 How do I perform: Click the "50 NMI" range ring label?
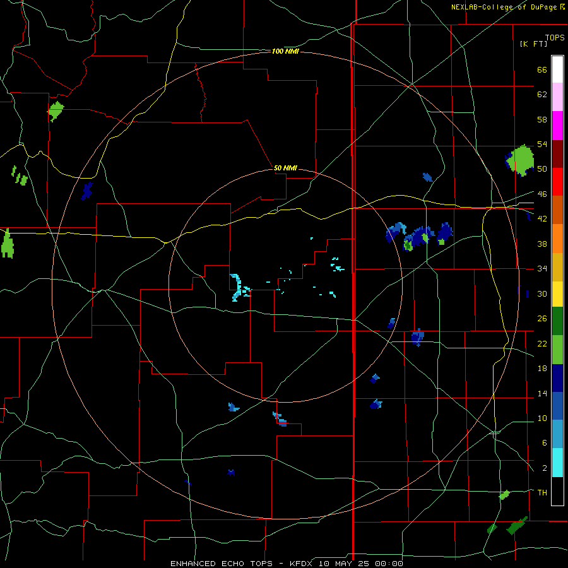pos(285,168)
